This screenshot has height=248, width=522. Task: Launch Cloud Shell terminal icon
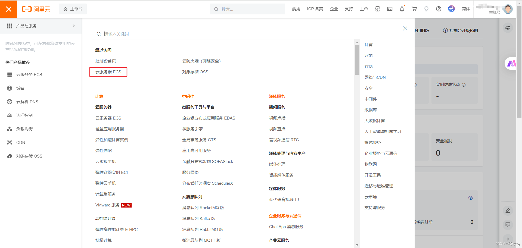pos(390,9)
